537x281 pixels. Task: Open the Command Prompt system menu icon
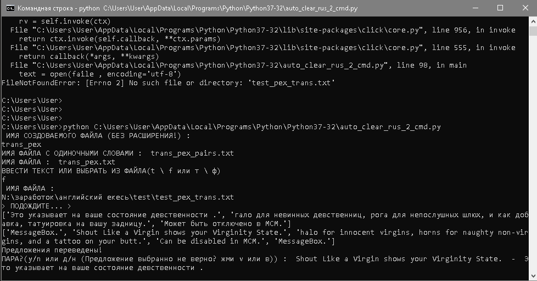(8, 8)
